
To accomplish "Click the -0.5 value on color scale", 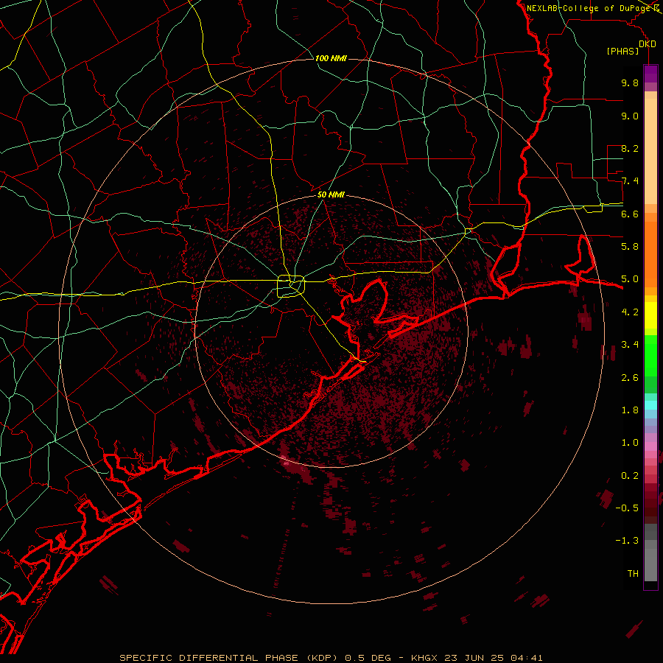I will click(627, 508).
